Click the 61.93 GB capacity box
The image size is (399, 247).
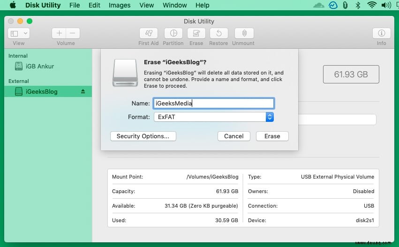[x=351, y=74]
